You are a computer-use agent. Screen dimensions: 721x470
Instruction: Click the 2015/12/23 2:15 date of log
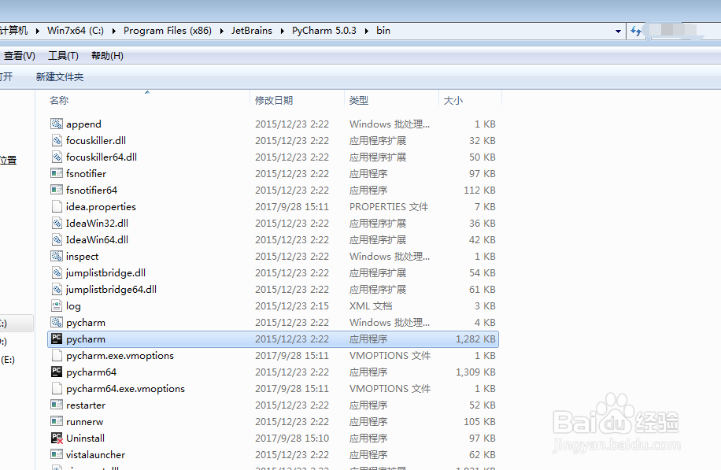coord(292,305)
